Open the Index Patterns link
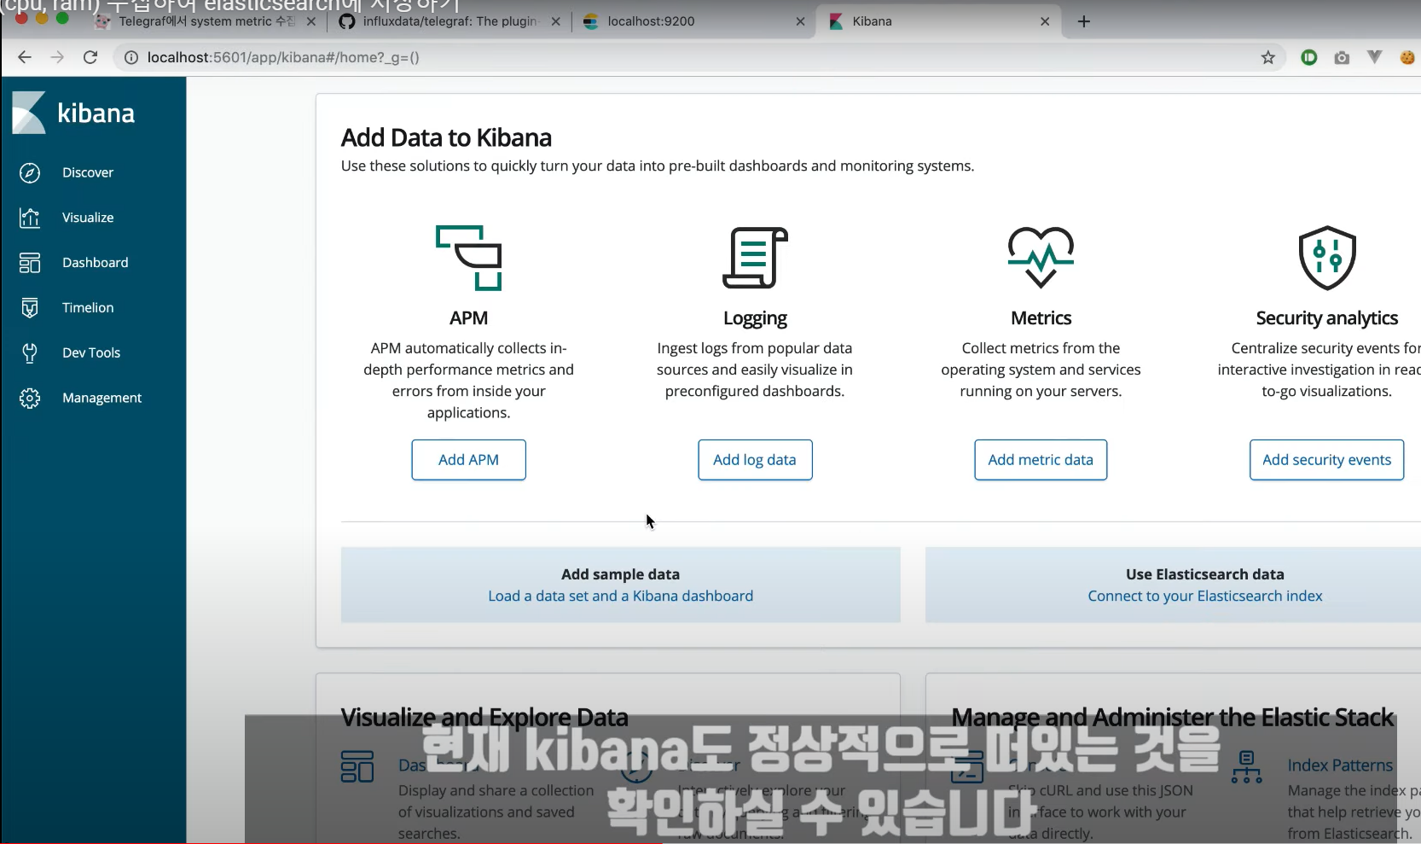 (1340, 765)
